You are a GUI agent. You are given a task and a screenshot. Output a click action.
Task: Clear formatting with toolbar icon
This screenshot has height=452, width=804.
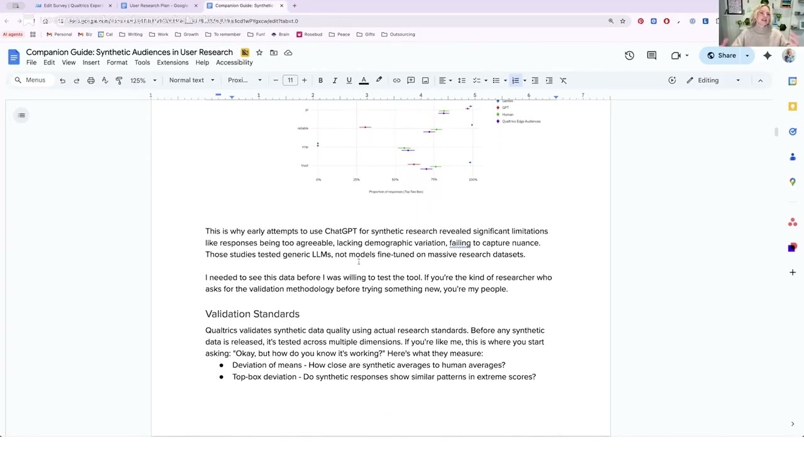pyautogui.click(x=563, y=80)
